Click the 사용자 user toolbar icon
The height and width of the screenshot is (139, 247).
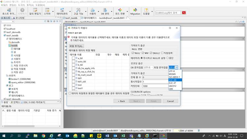[x=93, y=11]
